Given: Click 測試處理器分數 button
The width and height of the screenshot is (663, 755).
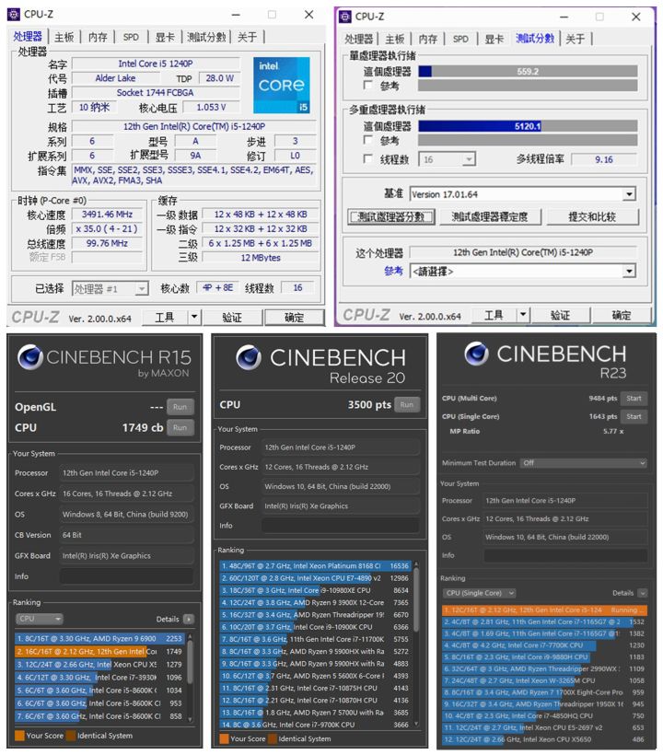Looking at the screenshot, I should point(391,216).
